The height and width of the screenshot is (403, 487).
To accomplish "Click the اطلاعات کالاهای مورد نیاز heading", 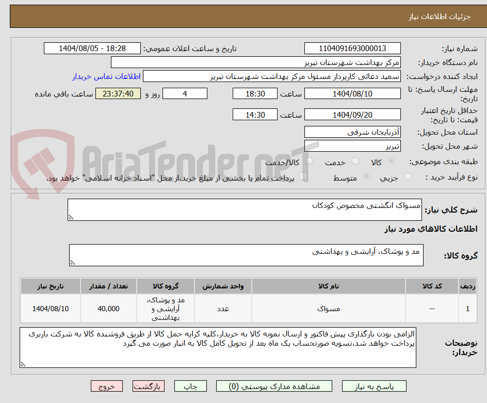I will 431,229.
